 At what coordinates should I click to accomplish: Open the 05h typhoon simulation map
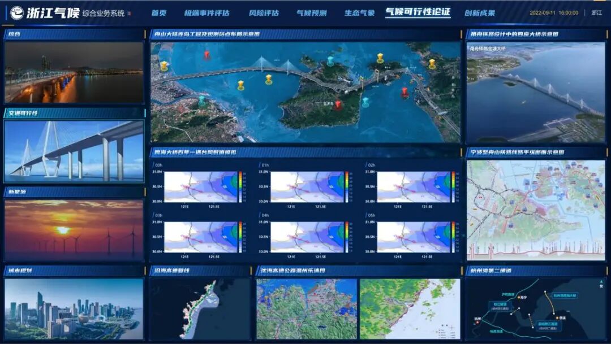(414, 237)
